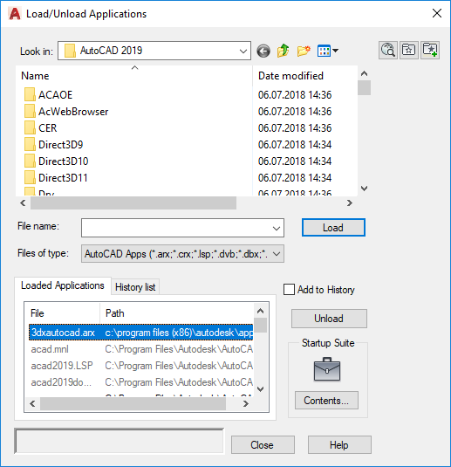Screen dimensions: 451x467
Task: Click the File column header
Action: coord(63,313)
